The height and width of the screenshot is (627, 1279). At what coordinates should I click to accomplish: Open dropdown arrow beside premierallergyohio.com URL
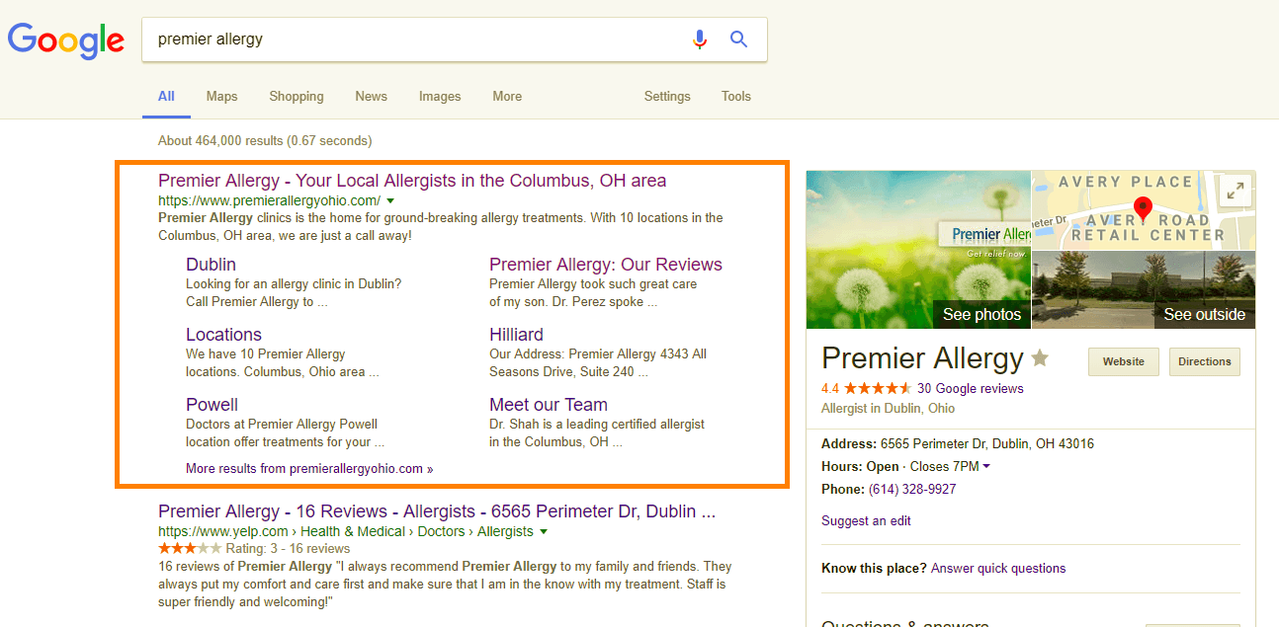390,200
